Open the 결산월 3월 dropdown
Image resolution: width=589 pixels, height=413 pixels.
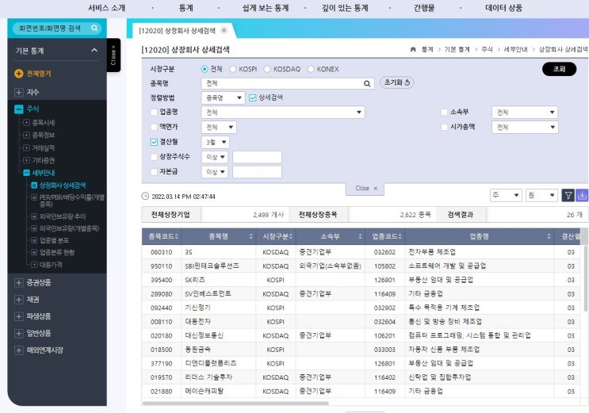pyautogui.click(x=216, y=142)
